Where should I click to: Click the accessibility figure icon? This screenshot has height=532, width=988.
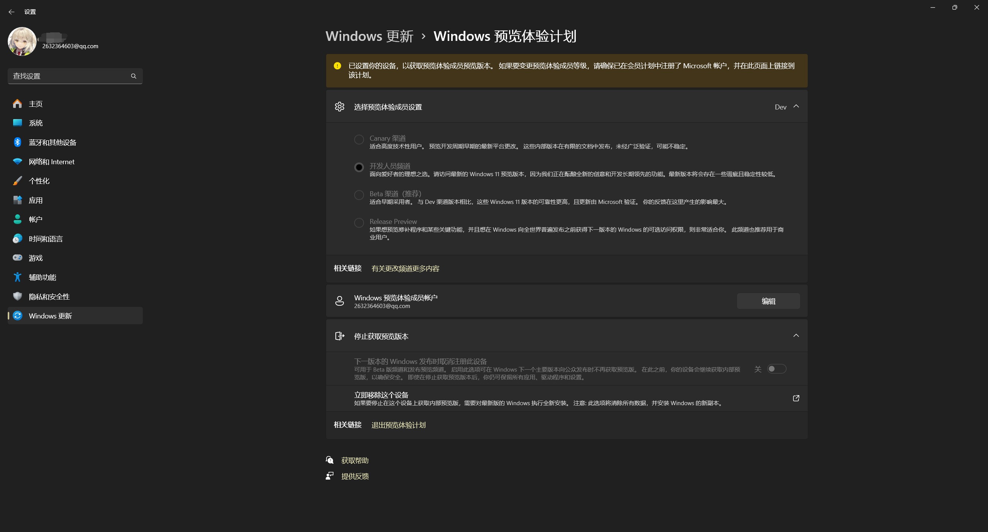coord(17,277)
